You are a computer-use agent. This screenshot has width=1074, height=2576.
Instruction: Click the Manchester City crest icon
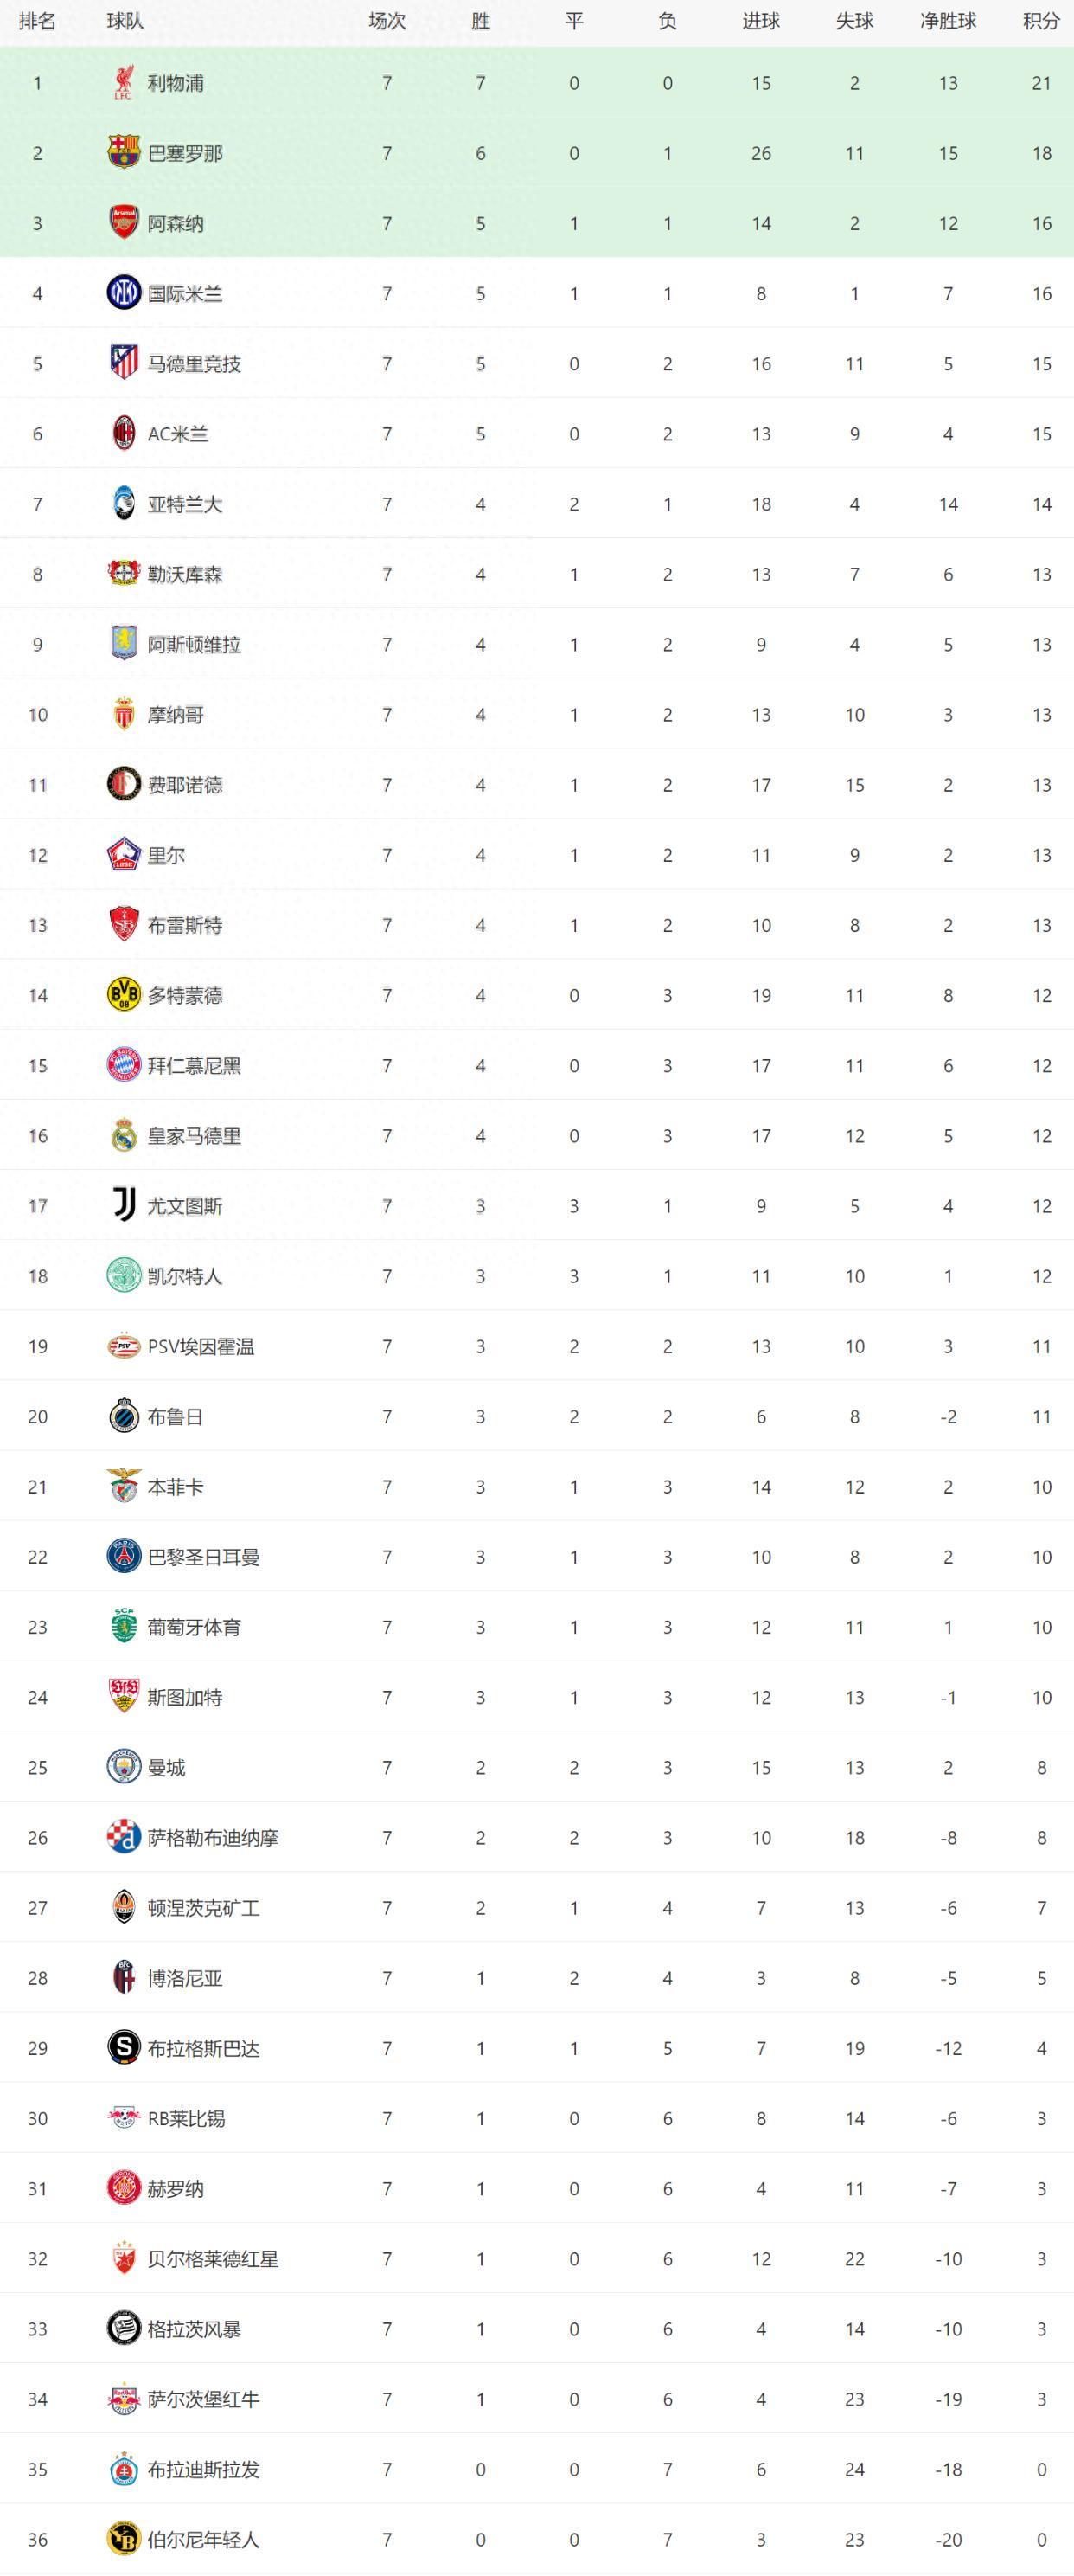(123, 1767)
